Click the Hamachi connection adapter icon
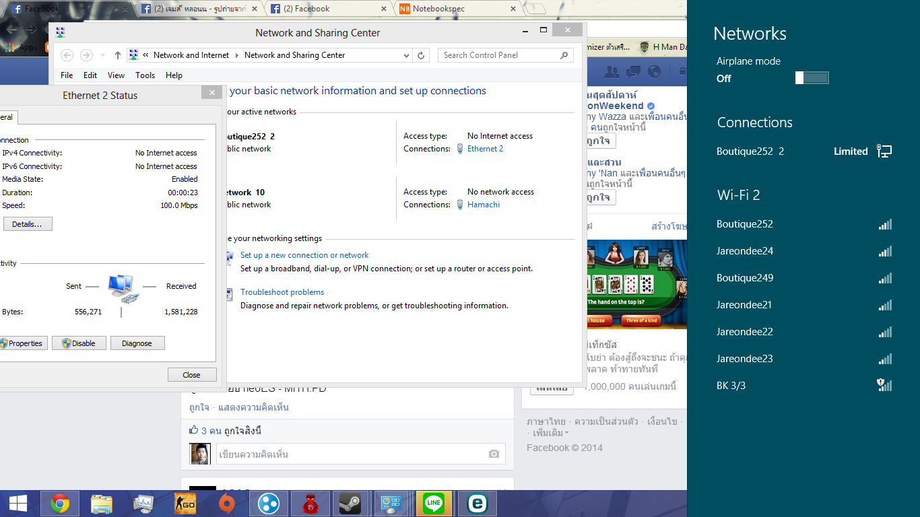This screenshot has width=920, height=517. [459, 205]
